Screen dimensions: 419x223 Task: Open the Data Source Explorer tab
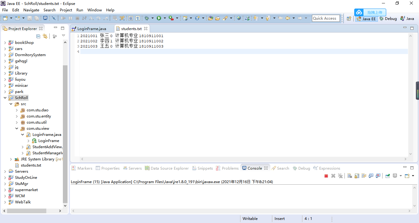pyautogui.click(x=167, y=168)
